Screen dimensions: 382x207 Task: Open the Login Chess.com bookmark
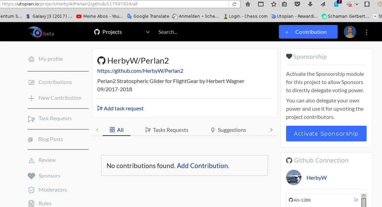pos(245,16)
